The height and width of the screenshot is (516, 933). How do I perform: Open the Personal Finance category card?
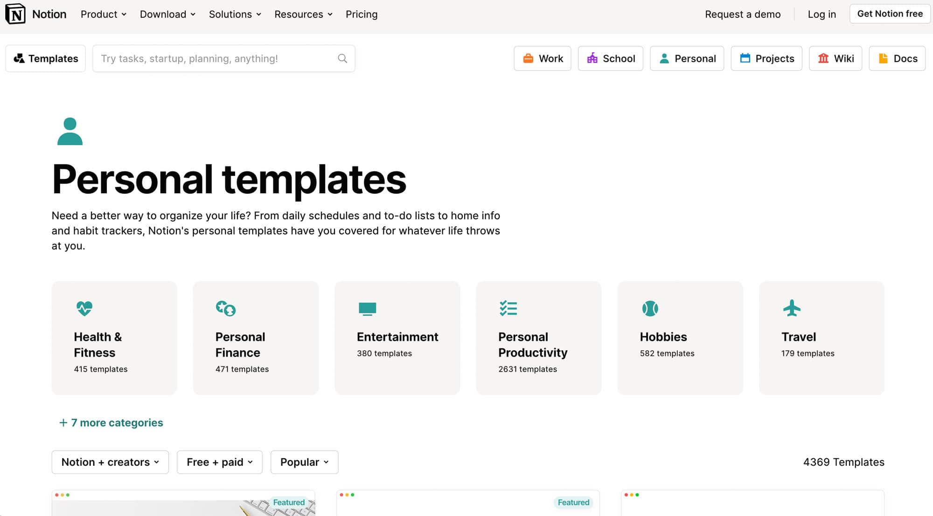256,338
